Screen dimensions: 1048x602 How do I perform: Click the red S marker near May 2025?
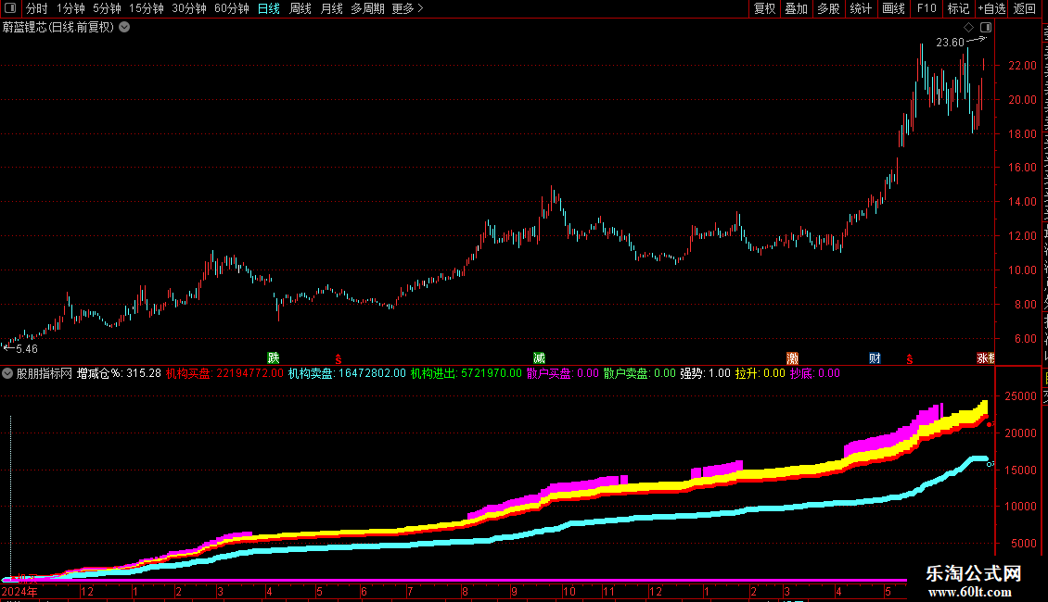coord(910,359)
